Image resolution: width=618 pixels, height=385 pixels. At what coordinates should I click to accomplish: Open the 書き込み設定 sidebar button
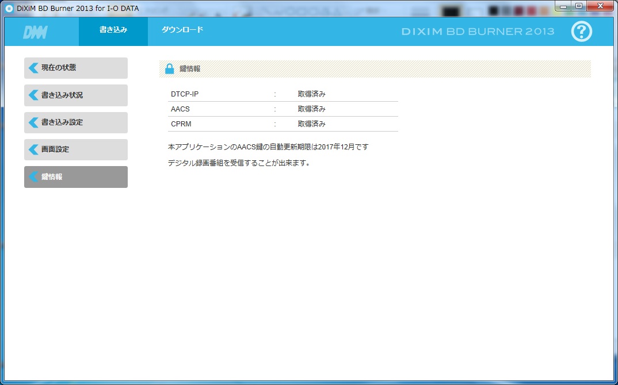coord(76,122)
